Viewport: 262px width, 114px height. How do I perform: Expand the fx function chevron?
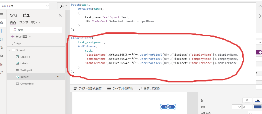tap(66, 6)
